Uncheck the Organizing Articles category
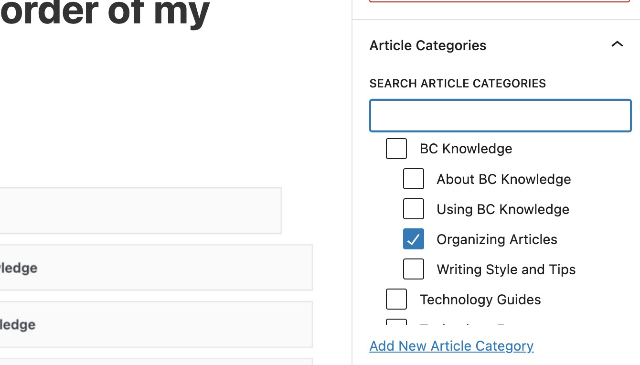Viewport: 640px width, 365px height. (414, 239)
